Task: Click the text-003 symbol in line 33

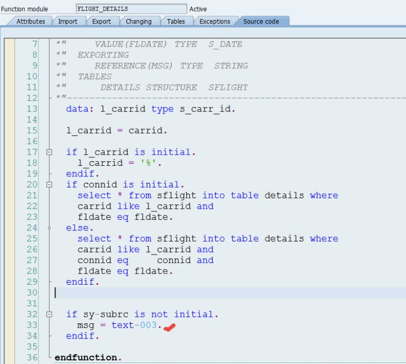Action: pos(134,325)
